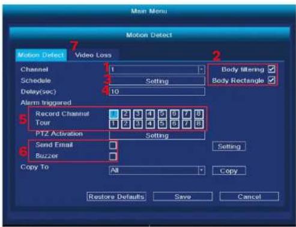Click the Main Menu title text

(149, 11)
